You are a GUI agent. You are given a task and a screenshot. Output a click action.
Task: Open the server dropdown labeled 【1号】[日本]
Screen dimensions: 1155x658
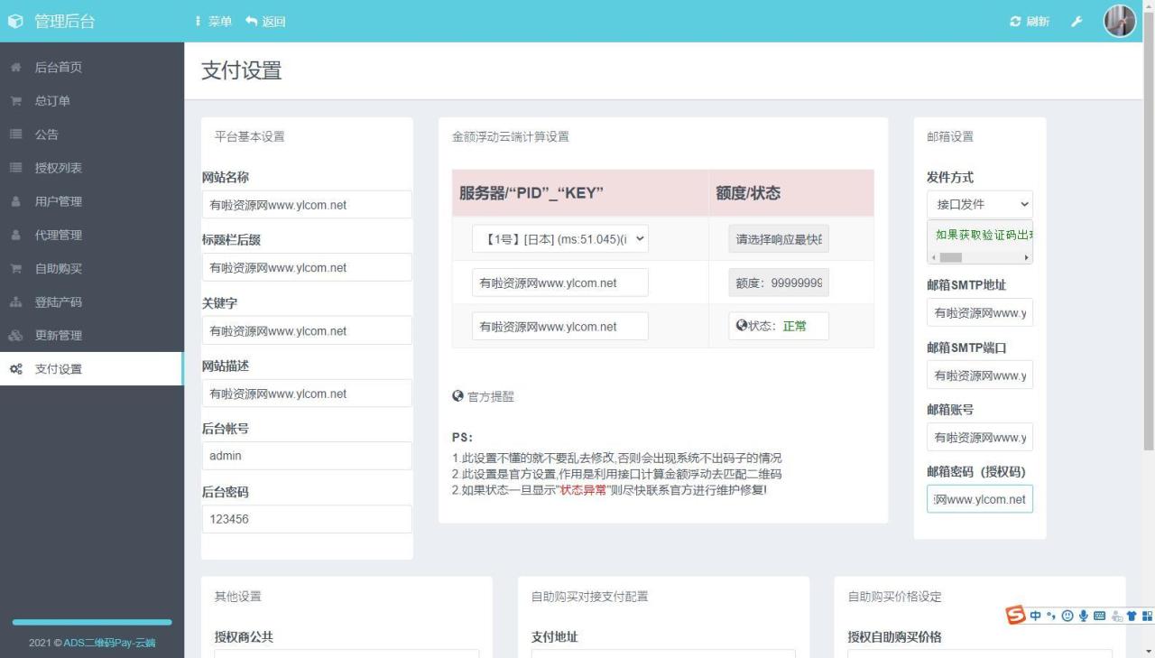coord(560,238)
